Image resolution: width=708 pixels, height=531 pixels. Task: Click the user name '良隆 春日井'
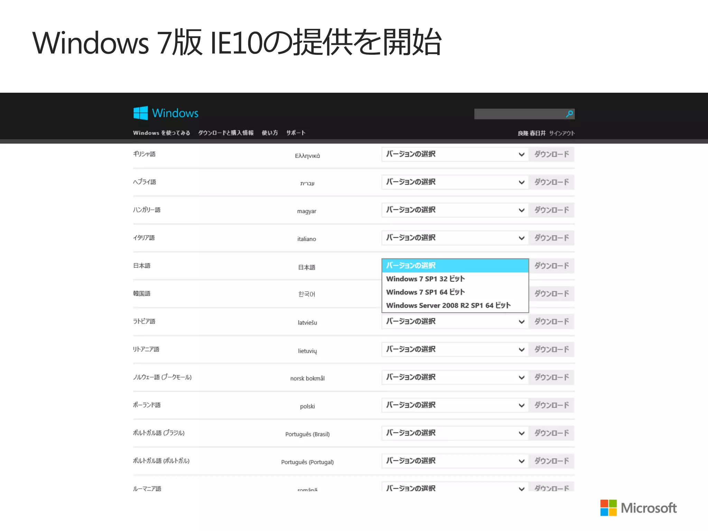pos(531,133)
